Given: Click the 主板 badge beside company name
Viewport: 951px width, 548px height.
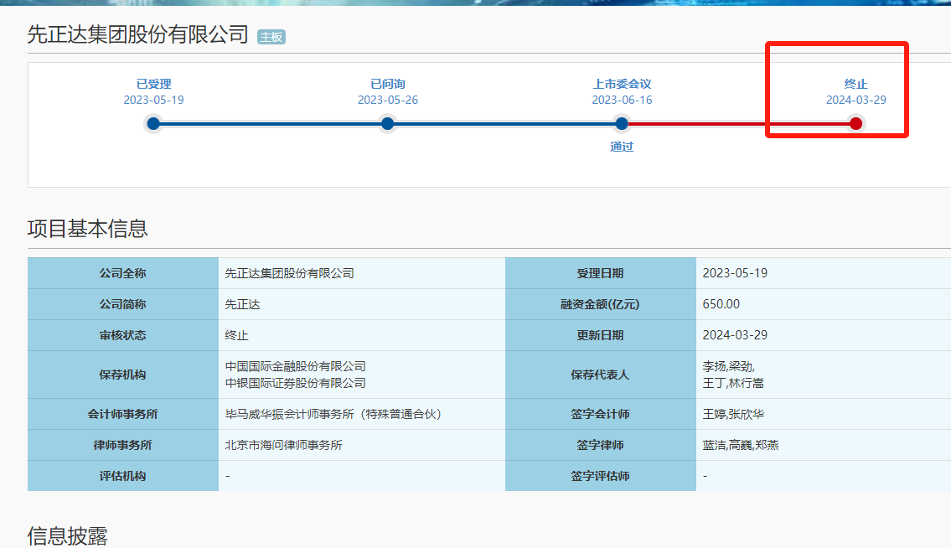Looking at the screenshot, I should (271, 37).
